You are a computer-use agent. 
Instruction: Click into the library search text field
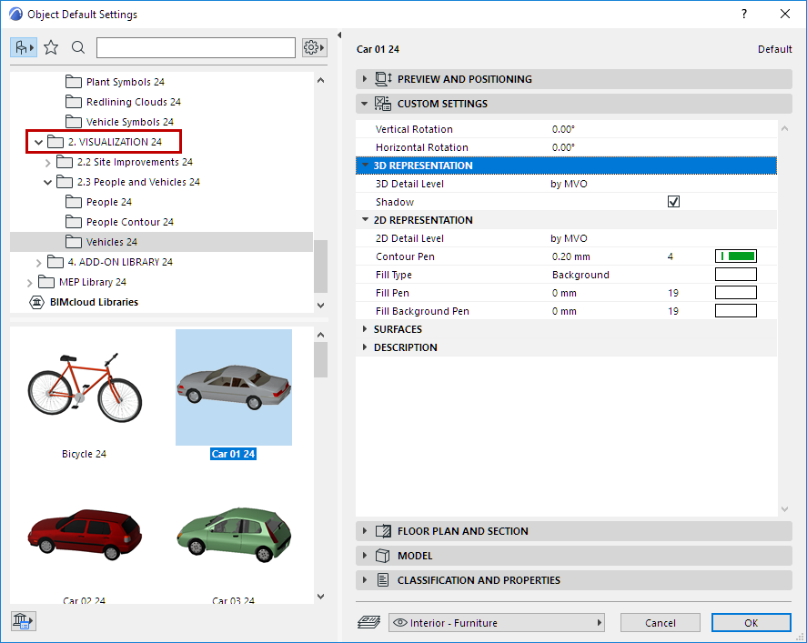click(x=196, y=47)
